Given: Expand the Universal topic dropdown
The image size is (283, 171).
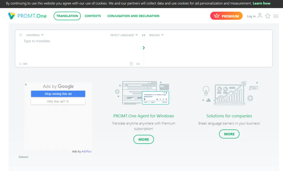Looking at the screenshot, I should 35,35.
